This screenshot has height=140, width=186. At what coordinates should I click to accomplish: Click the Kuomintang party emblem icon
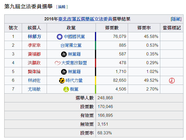click(x=60, y=37)
